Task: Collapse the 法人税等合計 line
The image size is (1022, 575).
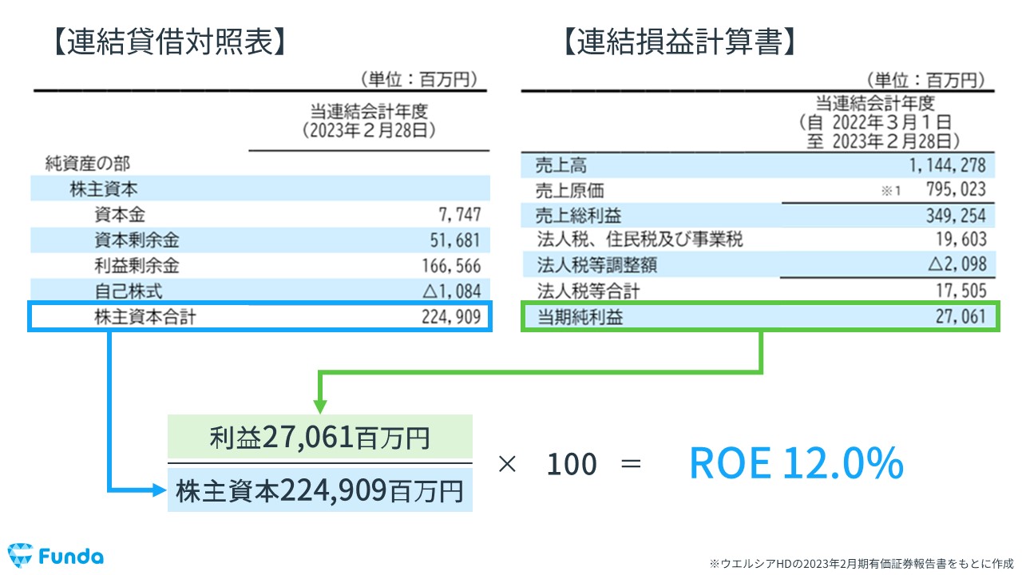Action: click(759, 291)
